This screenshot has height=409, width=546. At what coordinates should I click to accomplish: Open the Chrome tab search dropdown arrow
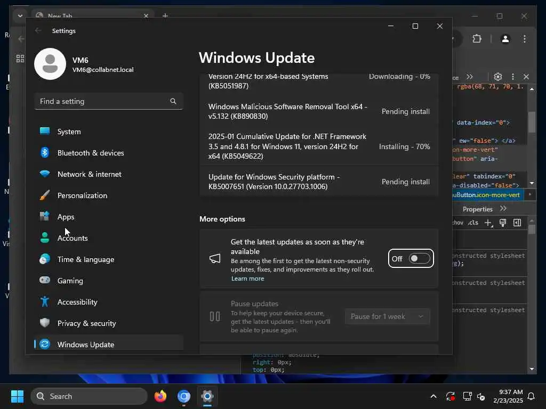coord(20,15)
